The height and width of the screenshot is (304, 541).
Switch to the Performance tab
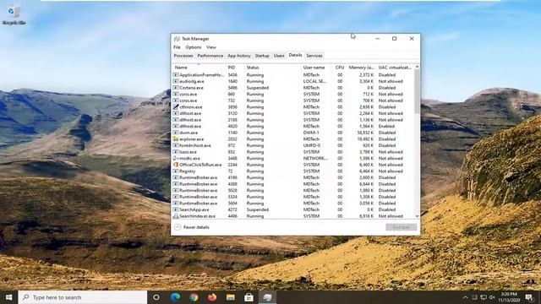tap(210, 56)
